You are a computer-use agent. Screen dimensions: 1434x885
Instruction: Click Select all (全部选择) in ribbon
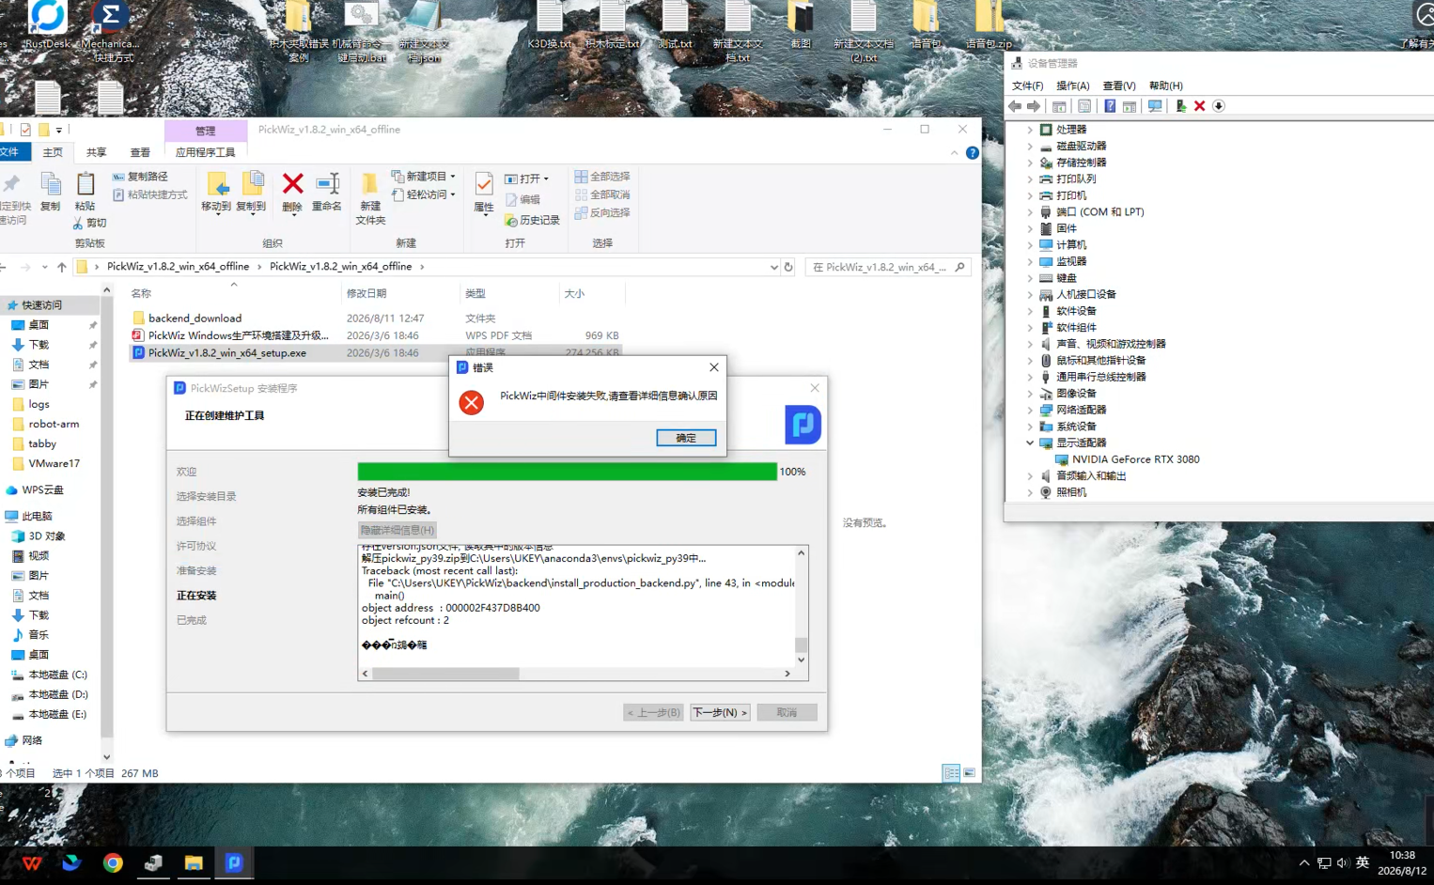602,177
